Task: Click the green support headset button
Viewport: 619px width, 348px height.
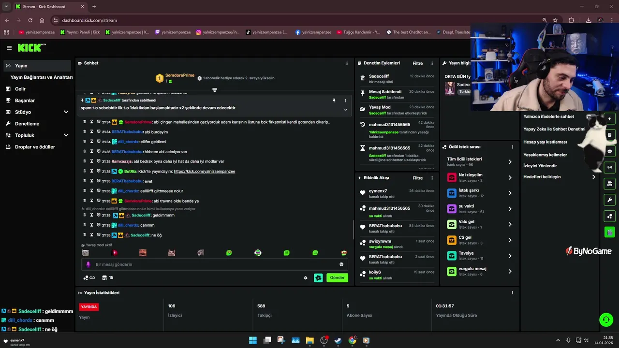Action: pyautogui.click(x=605, y=319)
